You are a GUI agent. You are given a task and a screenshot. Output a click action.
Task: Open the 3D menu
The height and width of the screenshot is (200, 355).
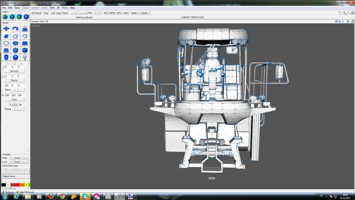point(58,8)
